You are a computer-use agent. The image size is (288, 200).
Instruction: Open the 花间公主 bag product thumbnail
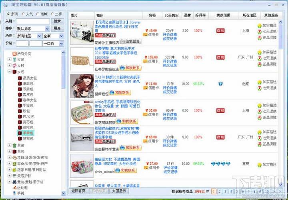[82, 32]
